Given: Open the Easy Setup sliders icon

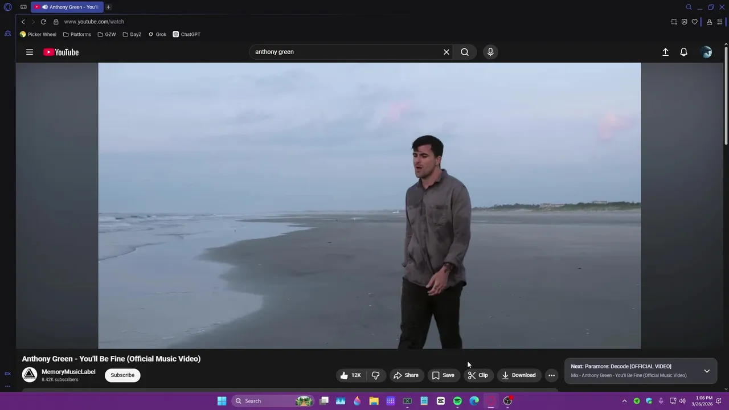Looking at the screenshot, I should pos(719,22).
